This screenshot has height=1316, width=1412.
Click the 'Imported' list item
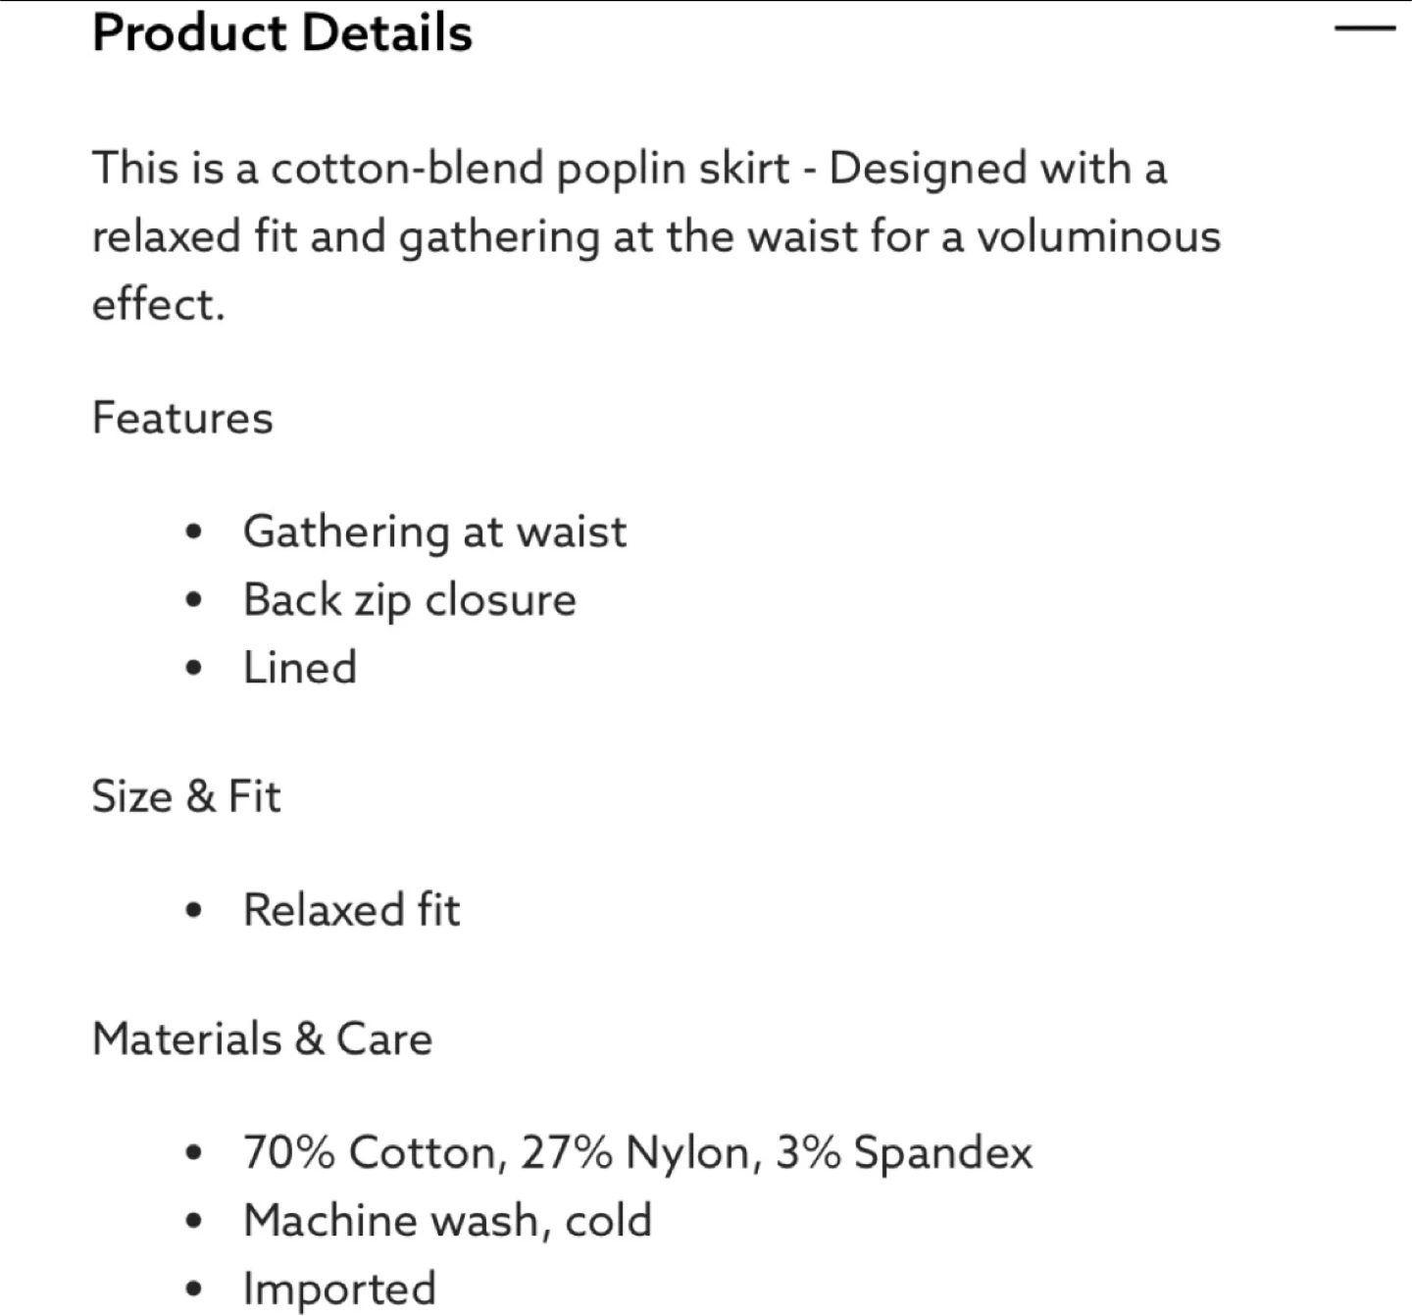[x=339, y=1289]
